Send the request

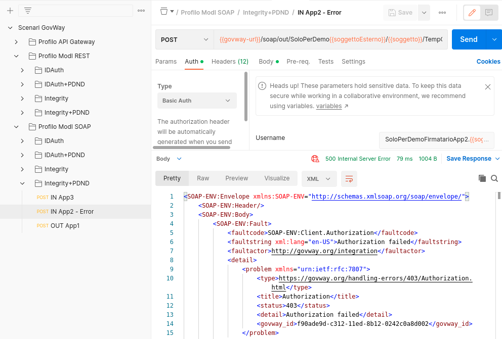pos(469,39)
